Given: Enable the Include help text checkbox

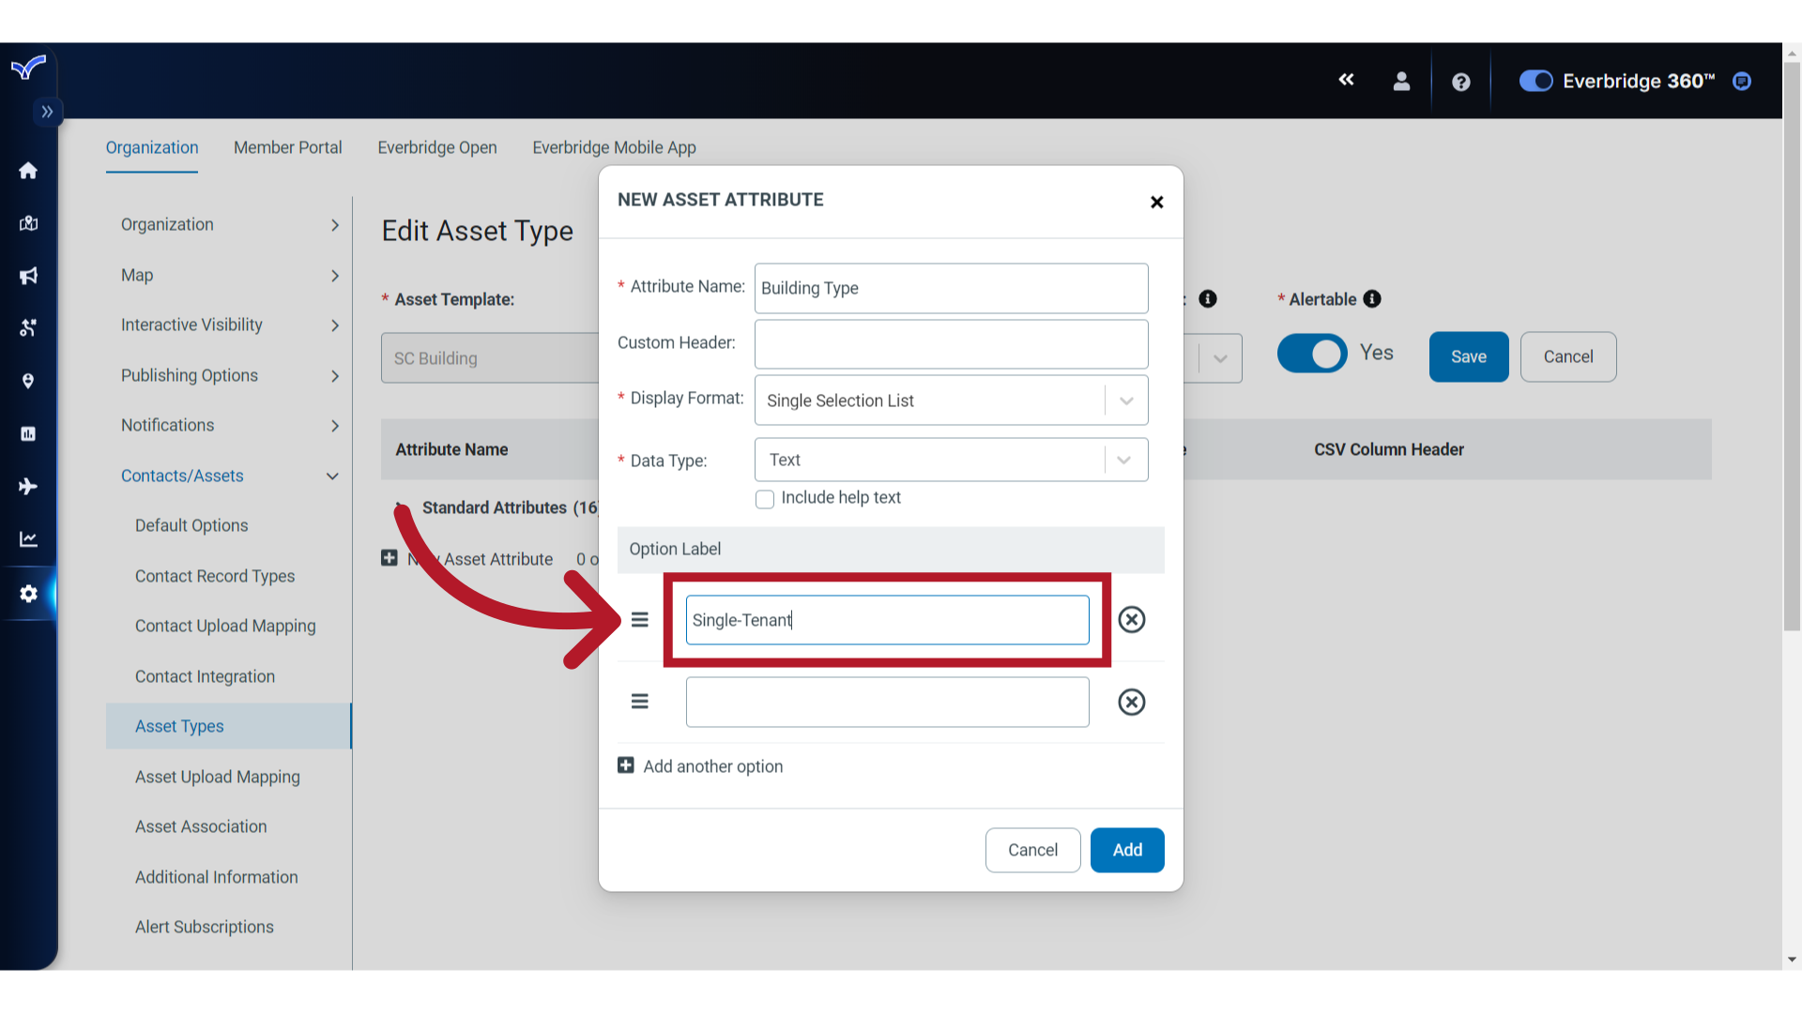Looking at the screenshot, I should [765, 497].
